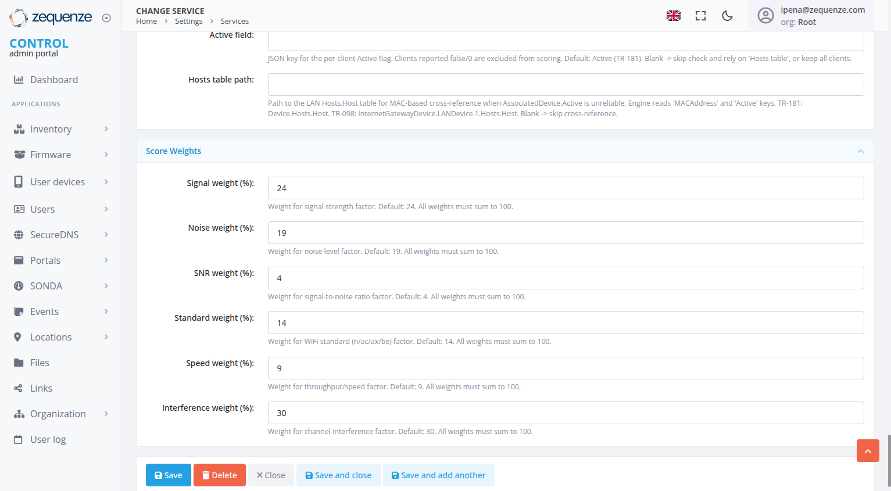Switch to dark mode via moon icon
The width and height of the screenshot is (891, 491).
point(727,16)
